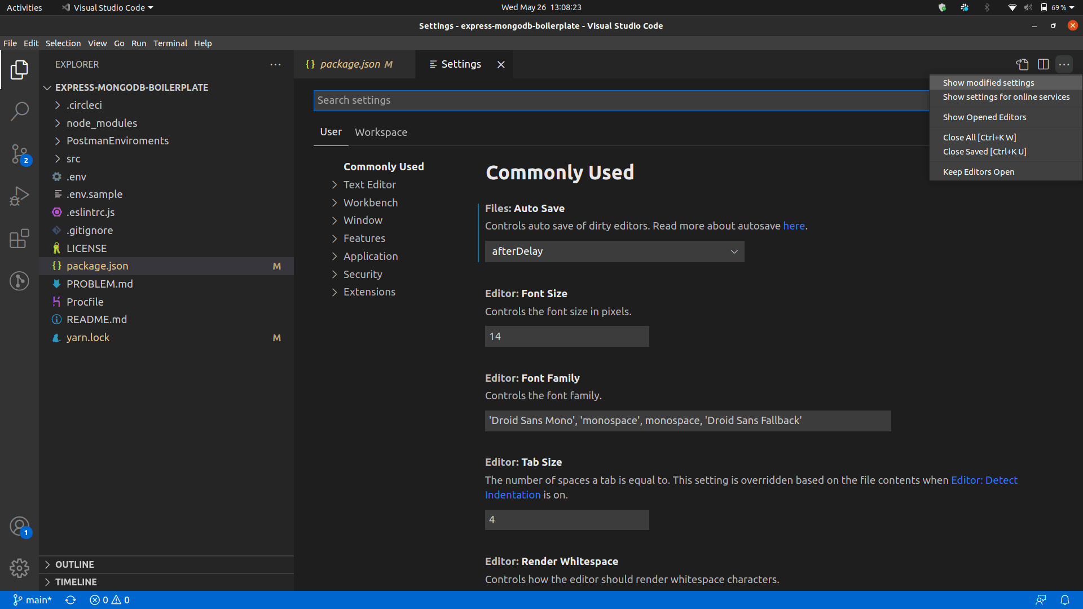Expand the node_modules folder
The width and height of the screenshot is (1083, 609).
click(x=102, y=123)
